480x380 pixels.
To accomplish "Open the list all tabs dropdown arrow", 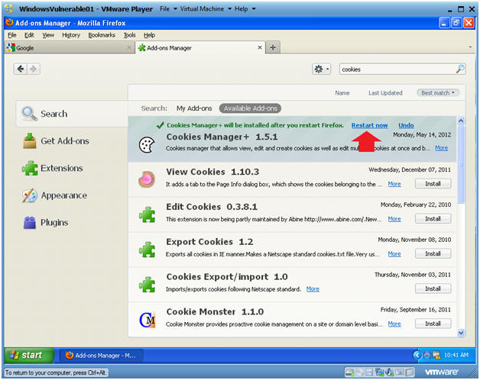I will pyautogui.click(x=470, y=47).
